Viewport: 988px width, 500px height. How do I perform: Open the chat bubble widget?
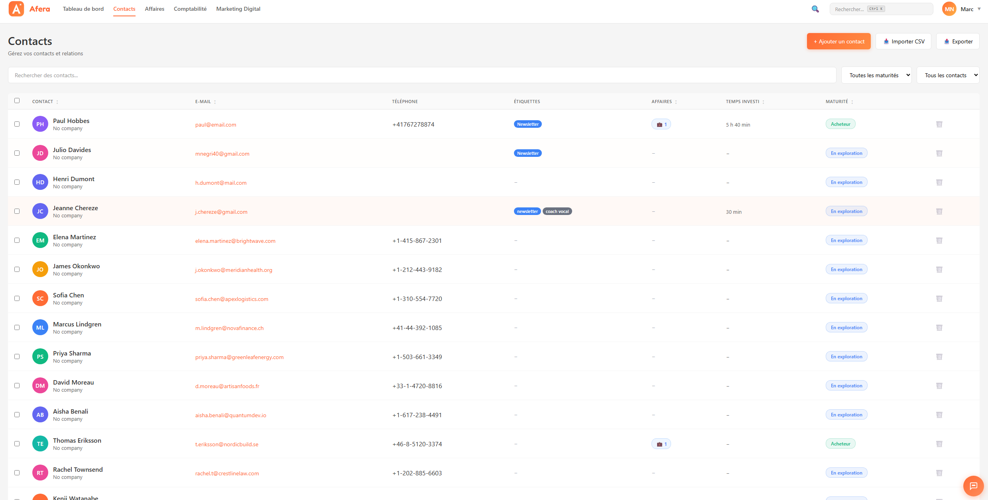[x=973, y=486]
